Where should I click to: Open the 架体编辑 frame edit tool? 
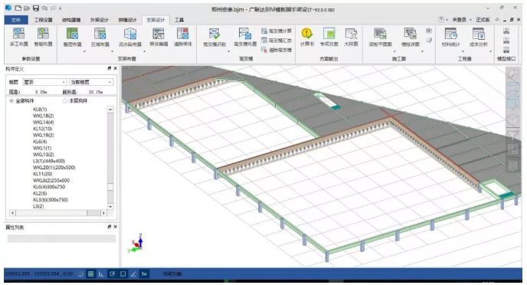pos(159,38)
